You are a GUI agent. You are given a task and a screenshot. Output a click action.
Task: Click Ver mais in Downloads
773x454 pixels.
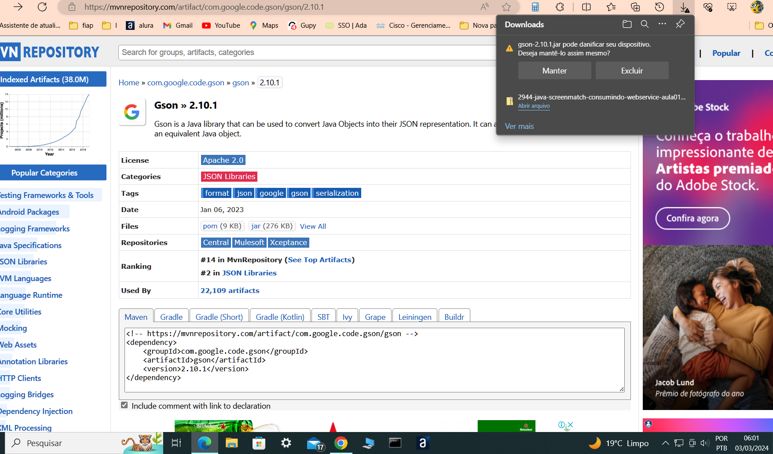point(519,126)
